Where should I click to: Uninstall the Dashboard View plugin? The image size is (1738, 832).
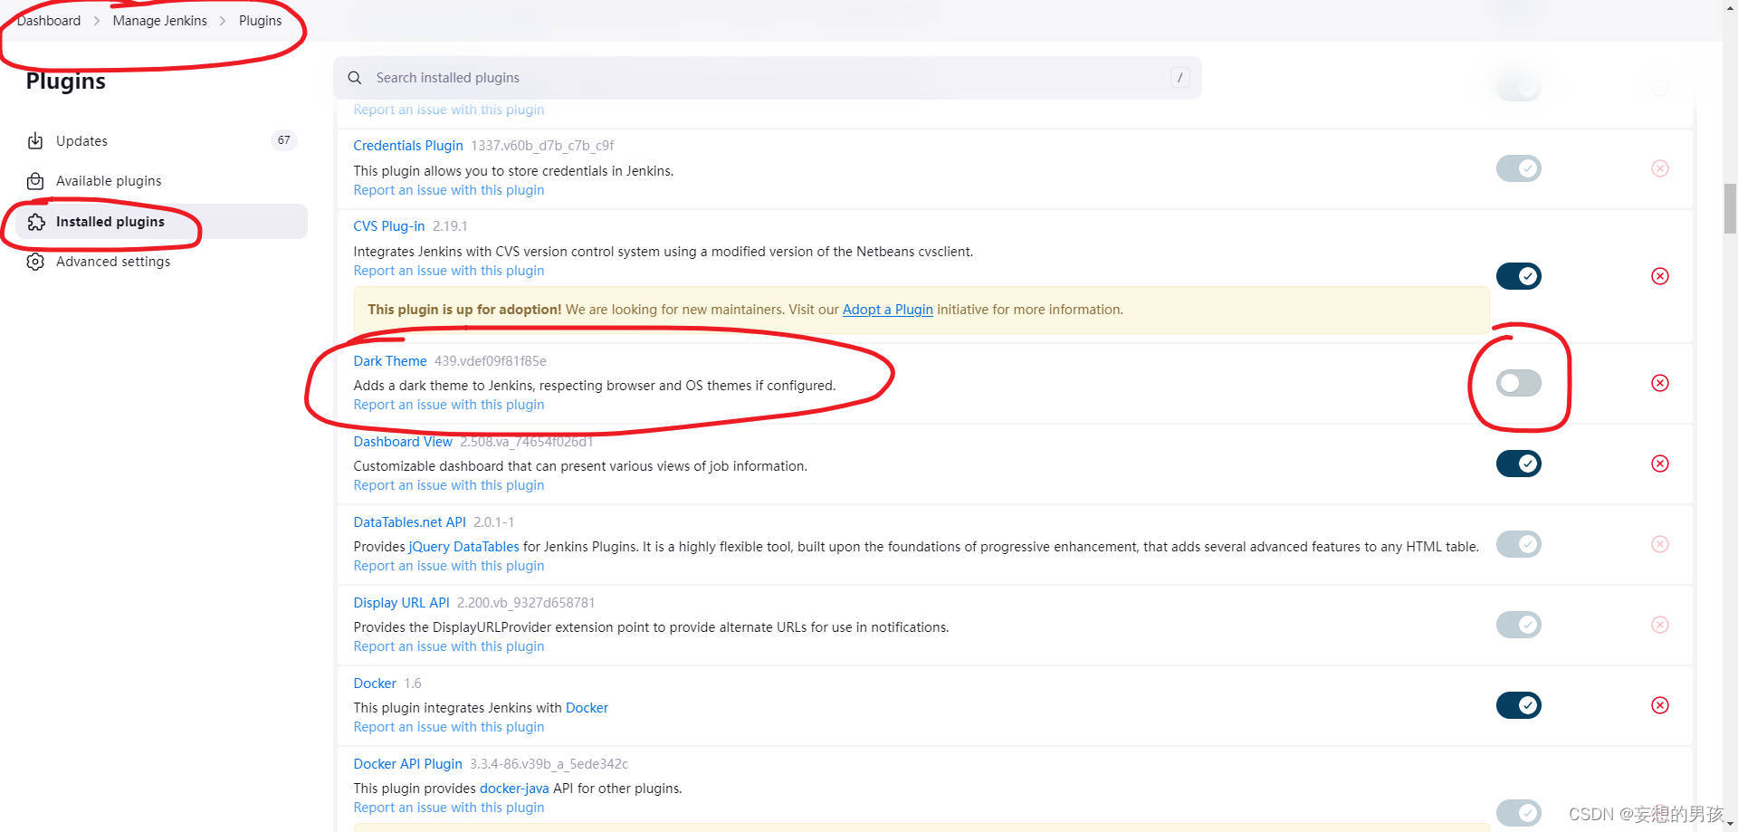tap(1659, 464)
